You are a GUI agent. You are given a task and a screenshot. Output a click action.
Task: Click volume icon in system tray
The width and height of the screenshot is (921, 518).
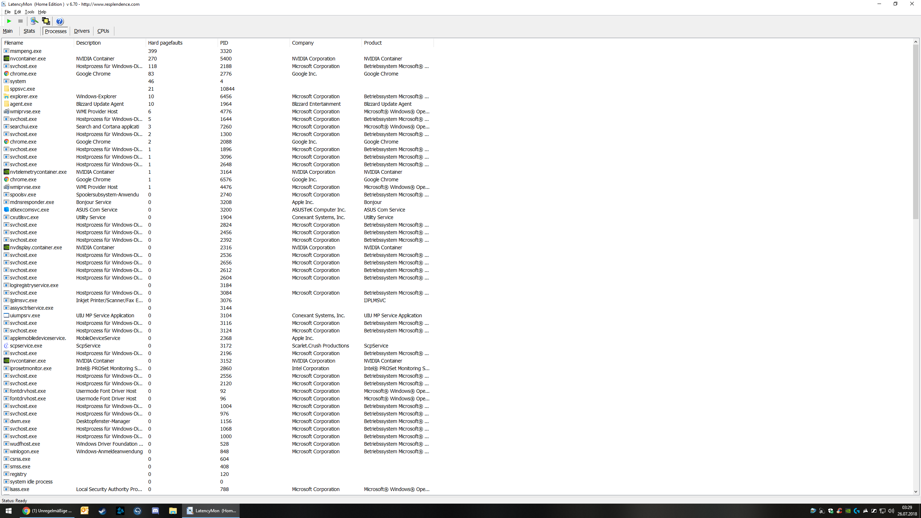click(x=891, y=511)
